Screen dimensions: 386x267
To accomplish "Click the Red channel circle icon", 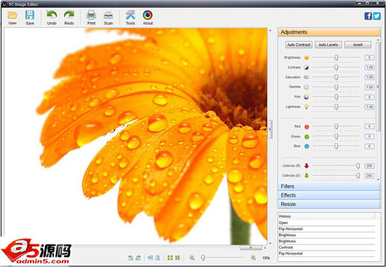I will coord(306,127).
